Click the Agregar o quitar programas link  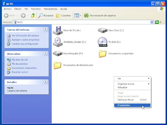[x=25, y=40]
